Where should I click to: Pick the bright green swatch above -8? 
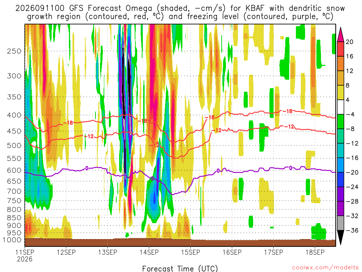pos(340,121)
